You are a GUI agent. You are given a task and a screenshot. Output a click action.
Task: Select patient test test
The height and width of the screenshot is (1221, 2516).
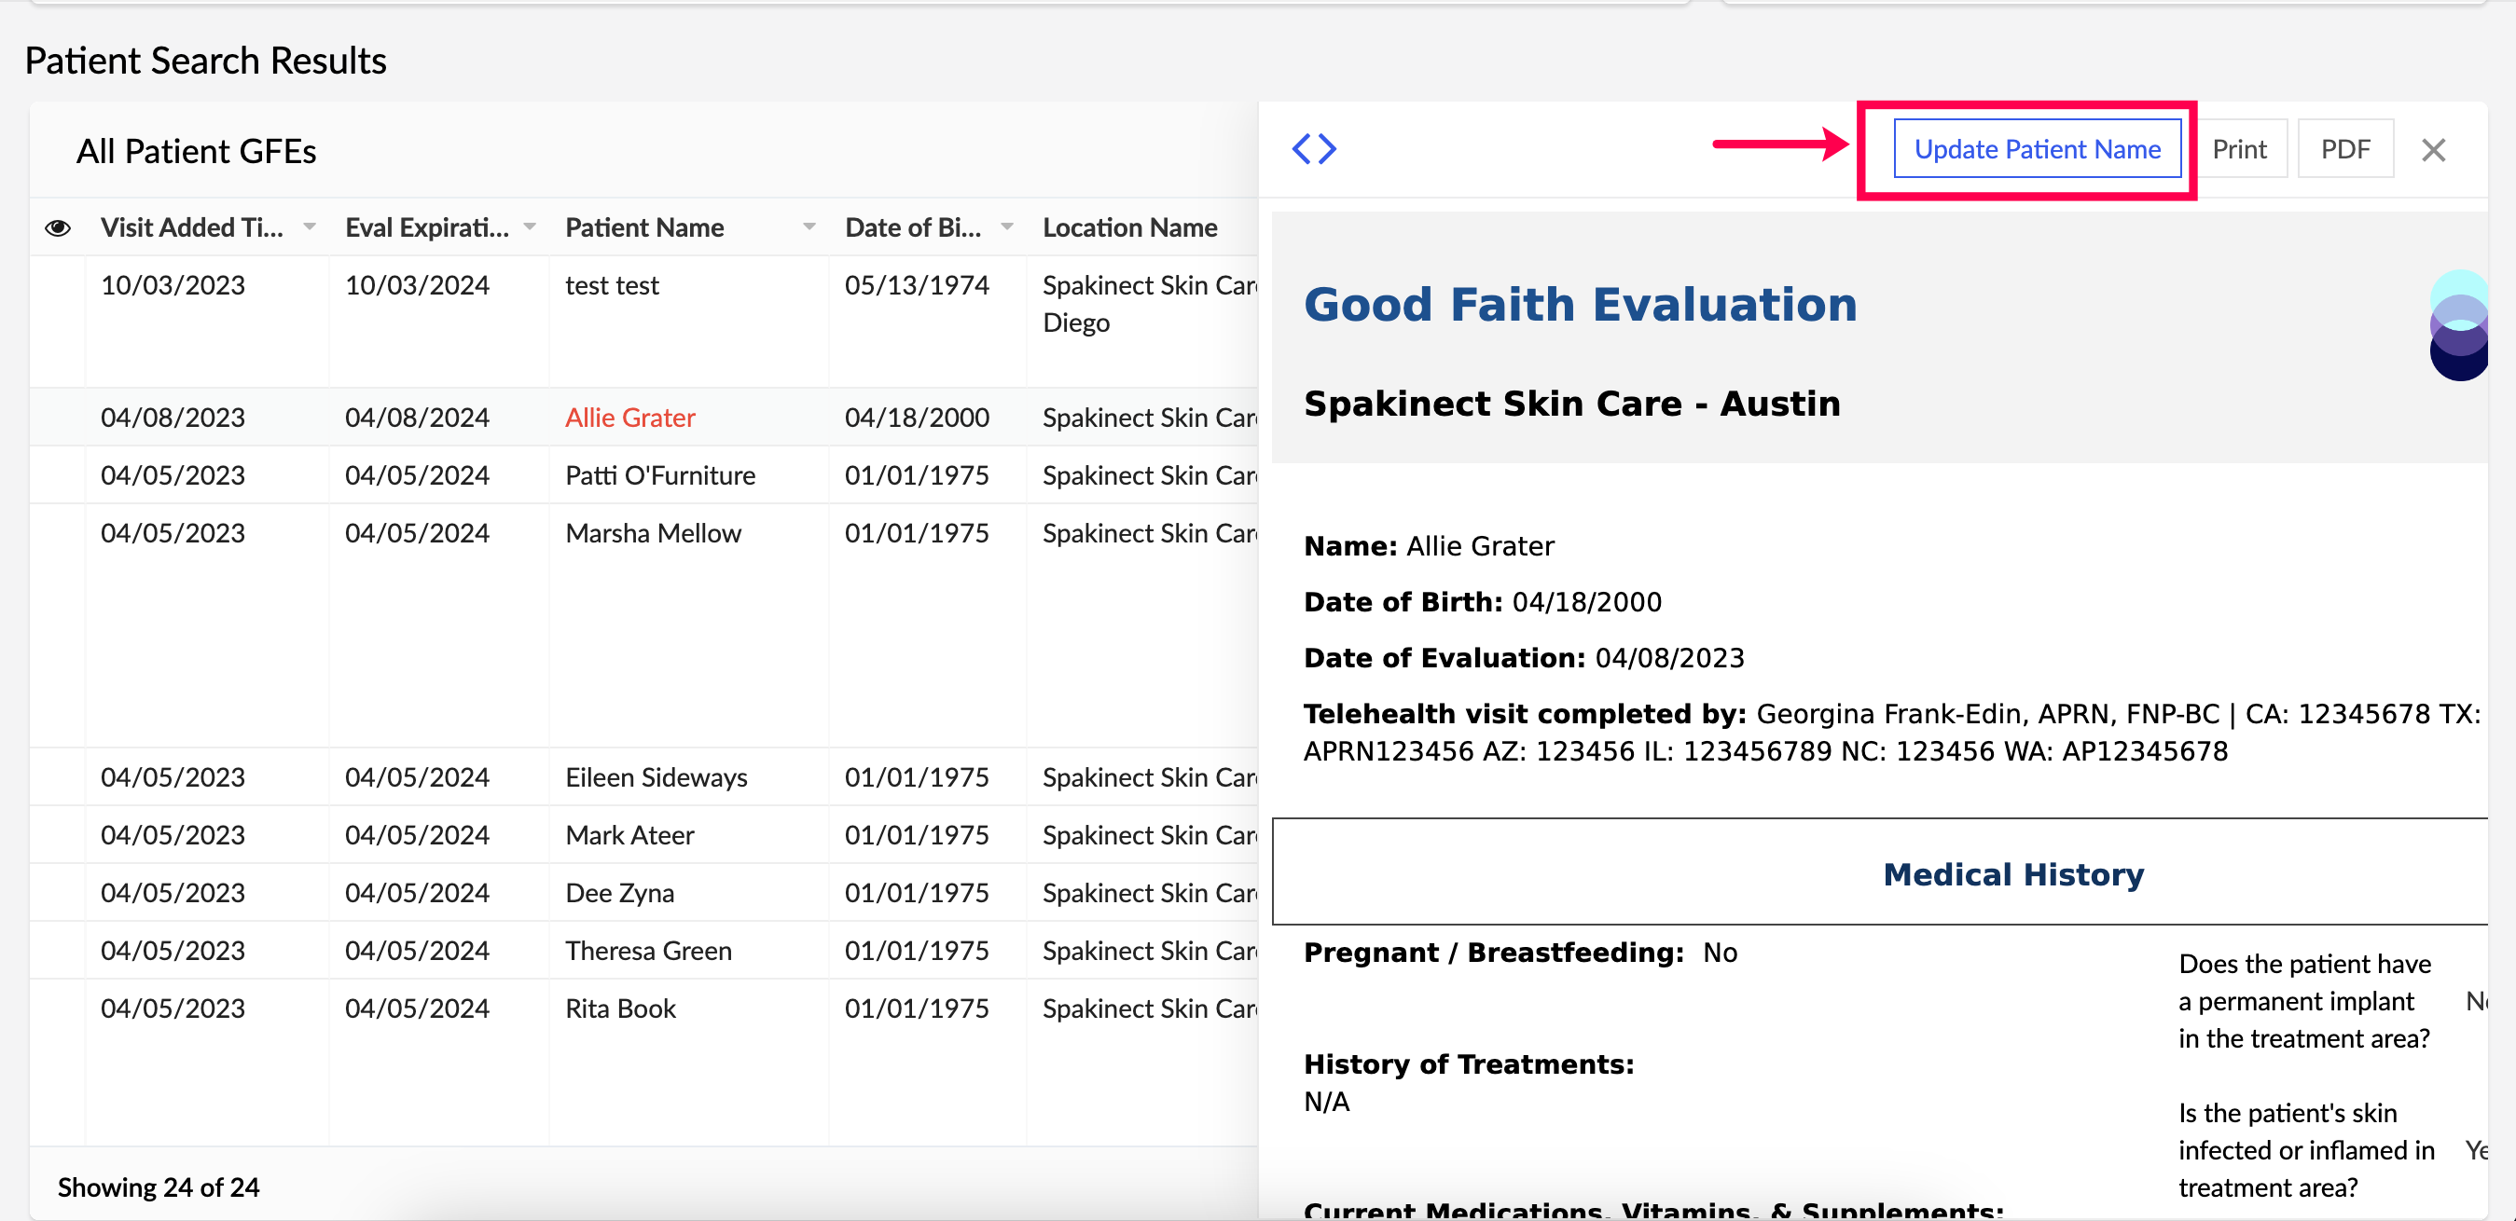(612, 285)
